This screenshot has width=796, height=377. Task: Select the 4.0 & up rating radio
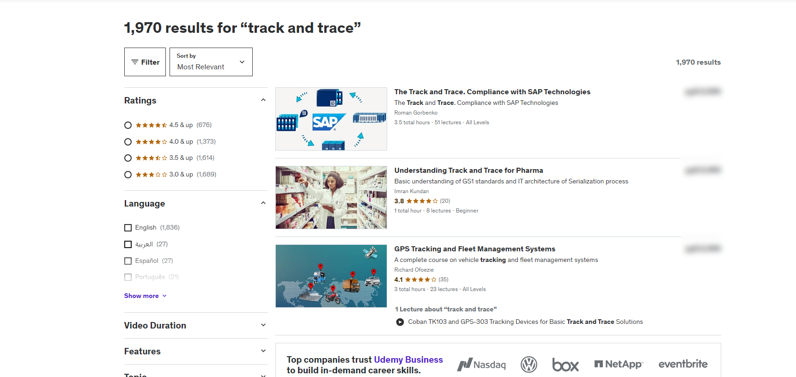click(x=128, y=142)
